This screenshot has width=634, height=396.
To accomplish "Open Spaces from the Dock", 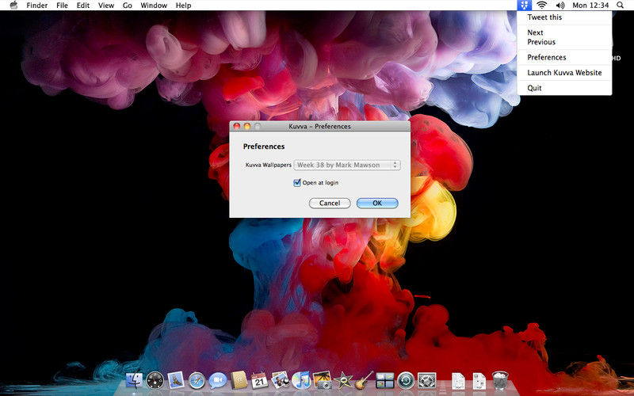I will pyautogui.click(x=385, y=381).
